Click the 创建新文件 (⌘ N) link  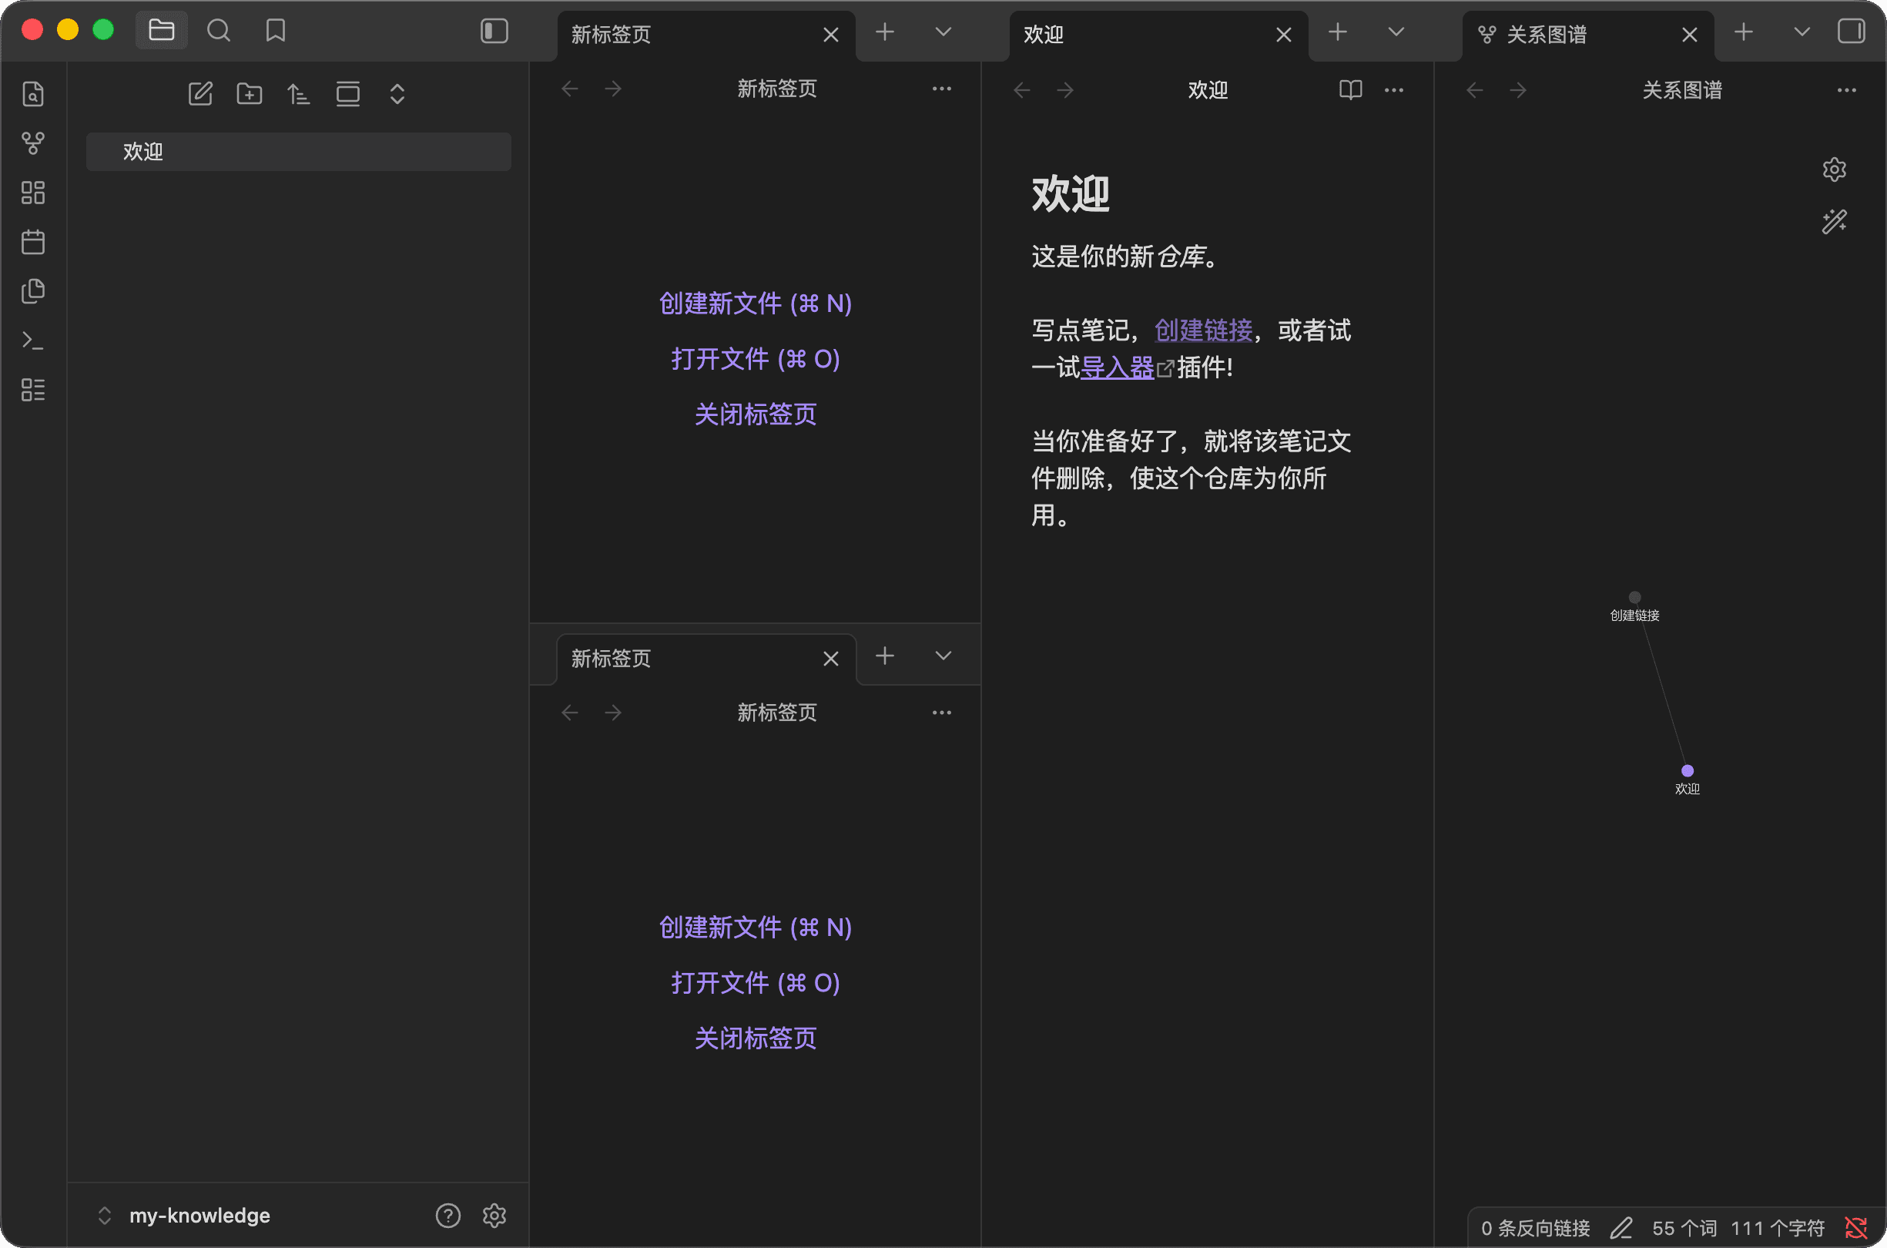pyautogui.click(x=755, y=304)
